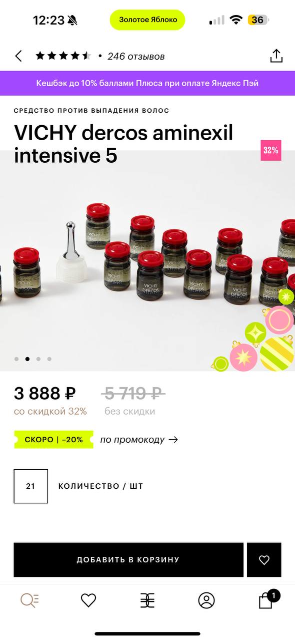Open the favorites heart tab in bottom bar
The height and width of the screenshot is (641, 295).
pyautogui.click(x=88, y=600)
